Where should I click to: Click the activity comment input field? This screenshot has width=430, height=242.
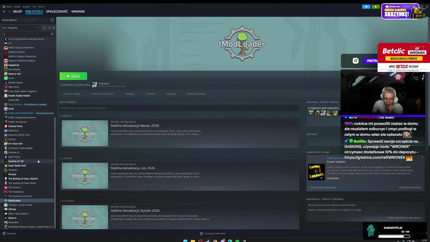click(x=179, y=108)
